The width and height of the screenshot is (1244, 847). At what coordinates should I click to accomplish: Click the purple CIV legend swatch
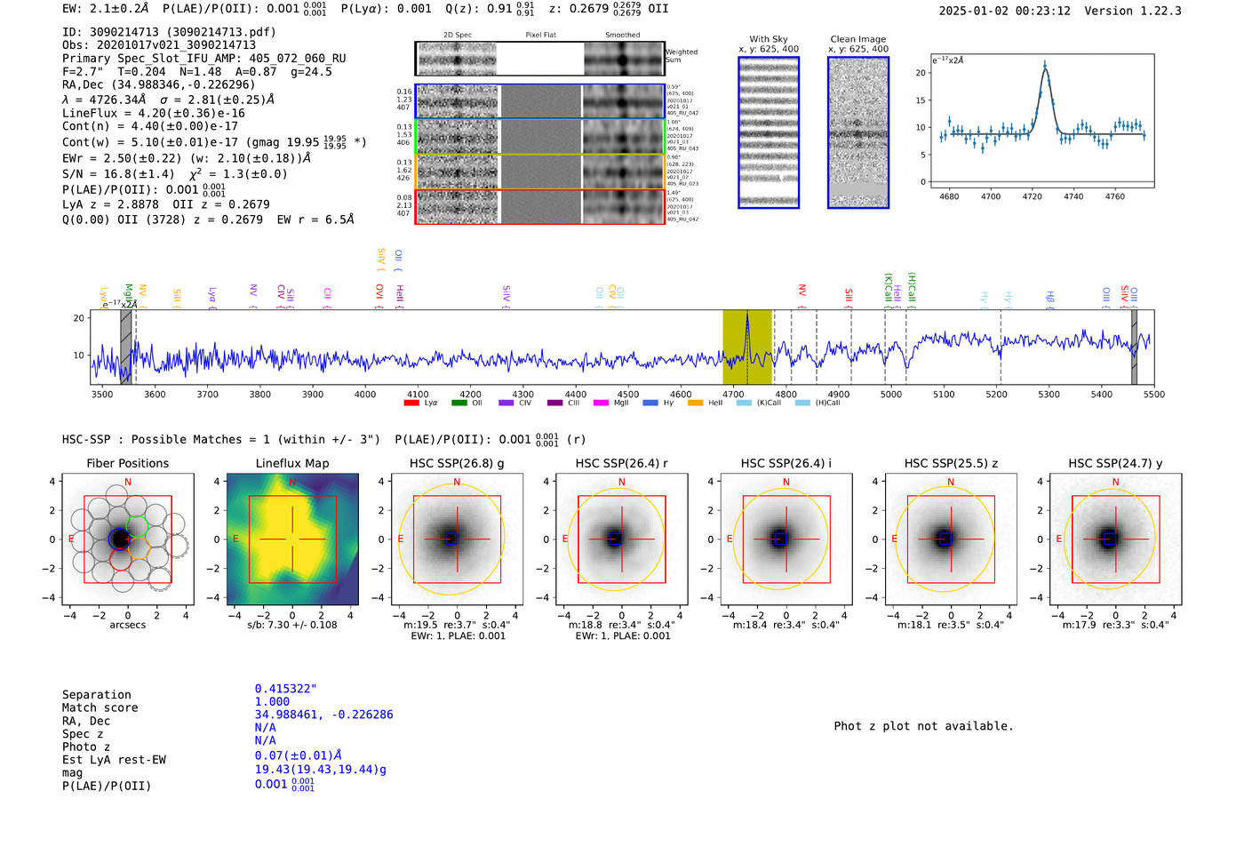tap(506, 404)
